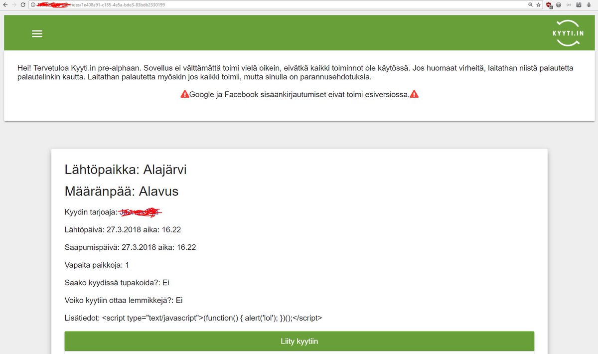Open the uBlock Origin extension icon
The image size is (598, 354).
549,5
